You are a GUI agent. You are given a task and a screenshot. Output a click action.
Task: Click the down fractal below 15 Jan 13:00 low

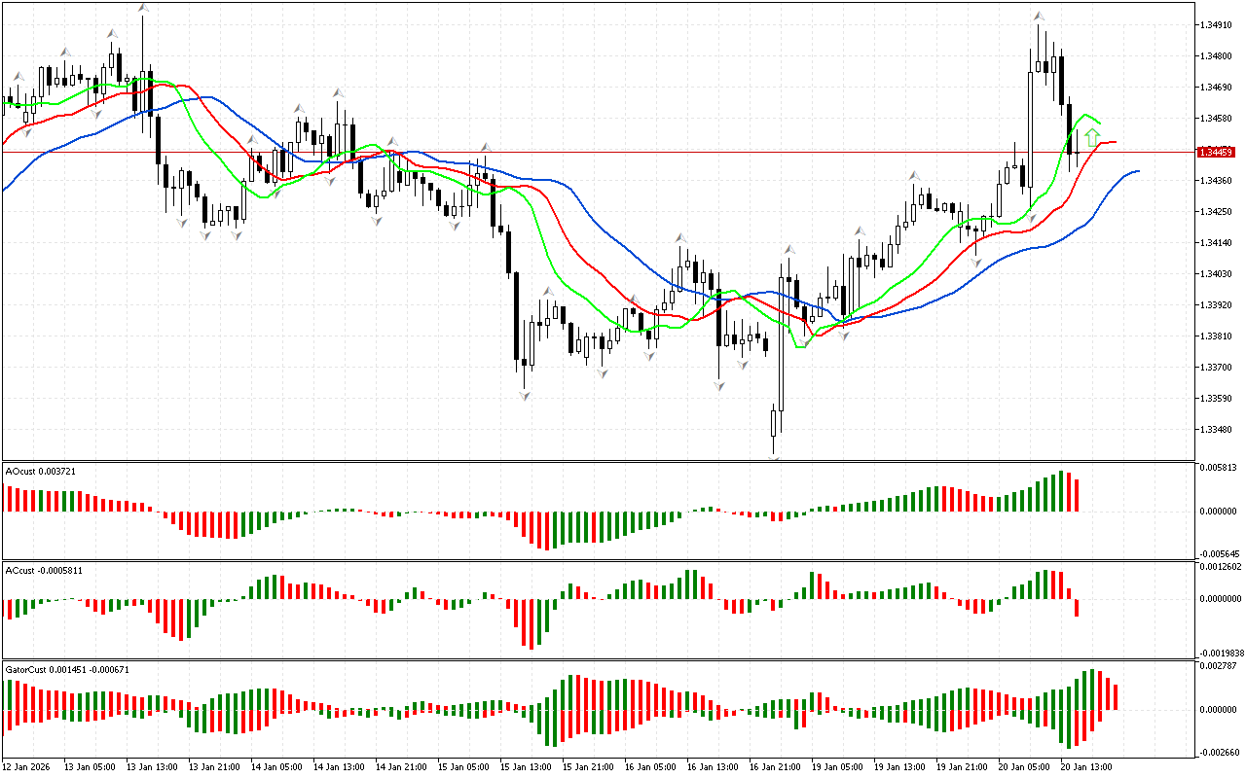[x=525, y=395]
